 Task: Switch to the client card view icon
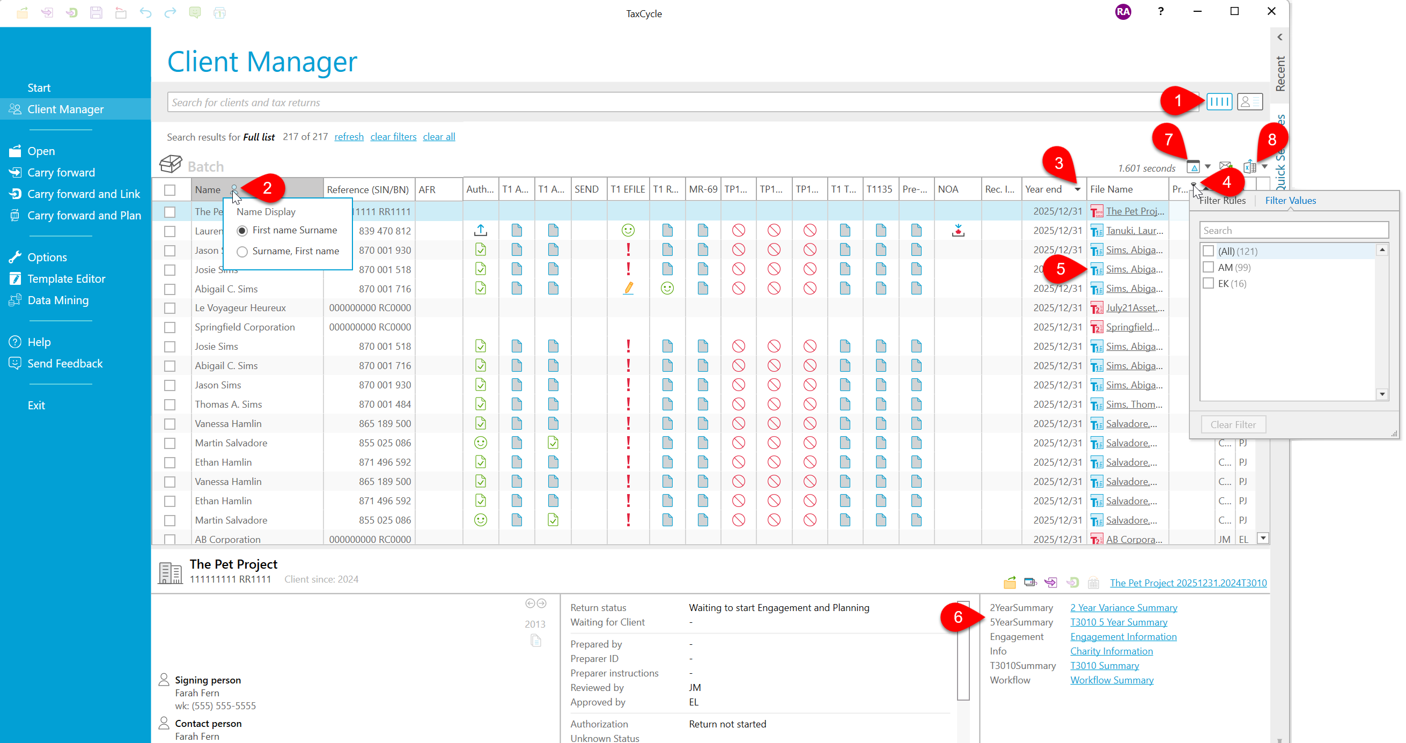click(x=1249, y=101)
